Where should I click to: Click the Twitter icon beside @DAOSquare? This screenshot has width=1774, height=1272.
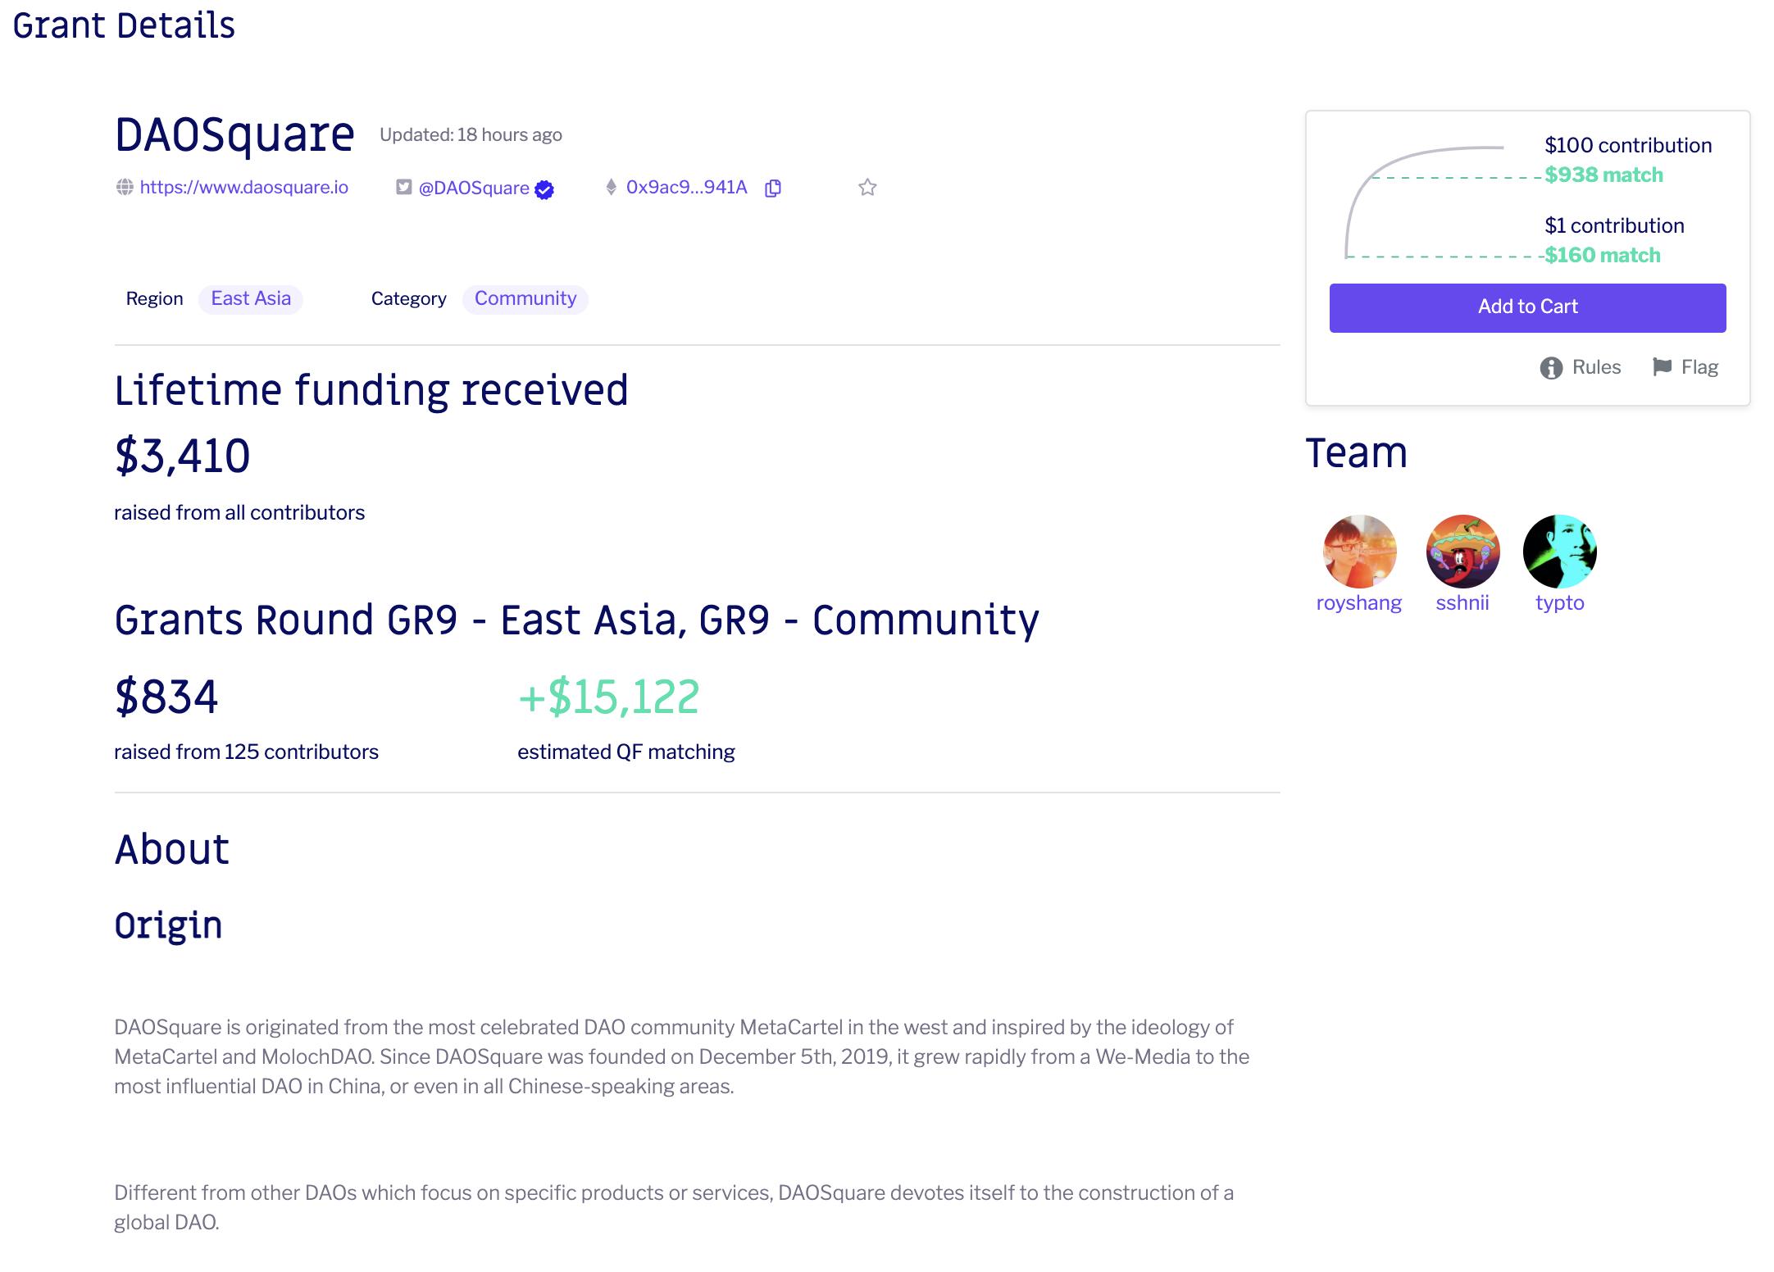(x=403, y=187)
